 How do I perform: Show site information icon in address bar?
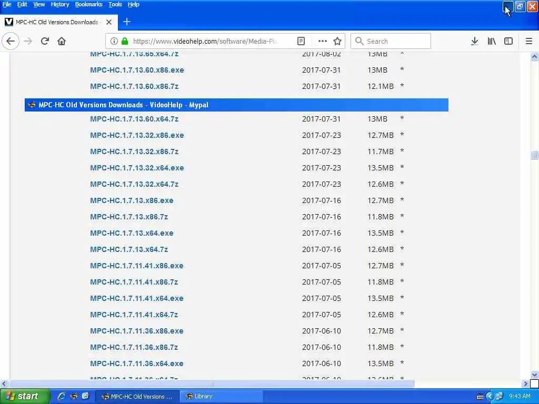point(114,41)
